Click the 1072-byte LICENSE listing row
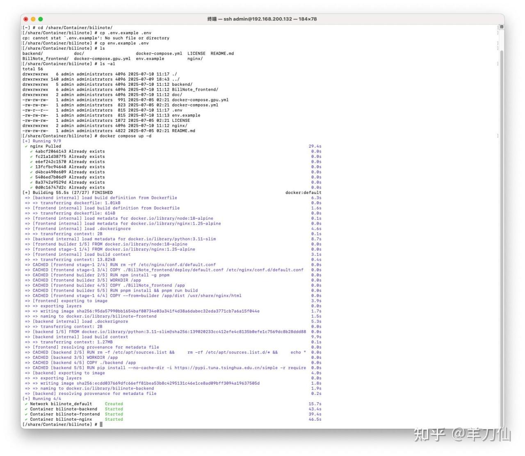 106,121
